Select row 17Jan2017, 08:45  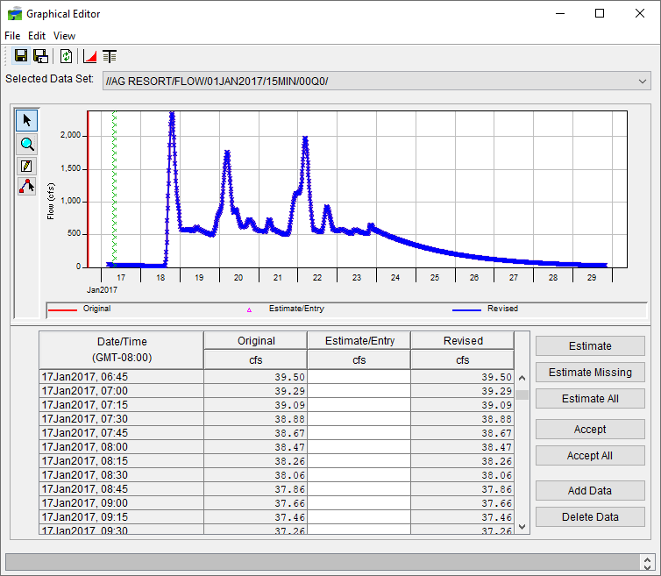(276, 488)
